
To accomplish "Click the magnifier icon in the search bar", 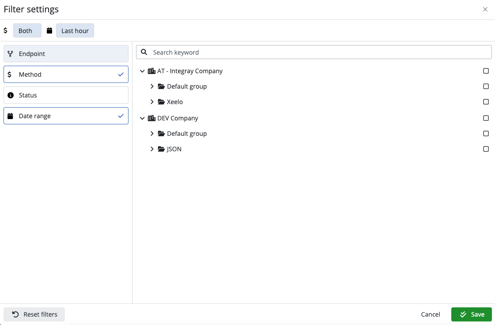I will (x=144, y=52).
